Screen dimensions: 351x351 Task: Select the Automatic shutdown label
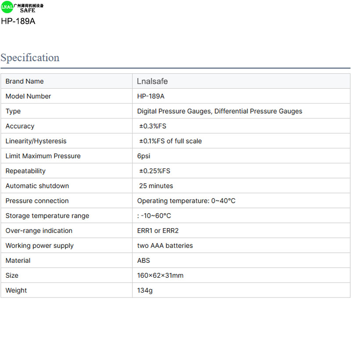(37, 186)
